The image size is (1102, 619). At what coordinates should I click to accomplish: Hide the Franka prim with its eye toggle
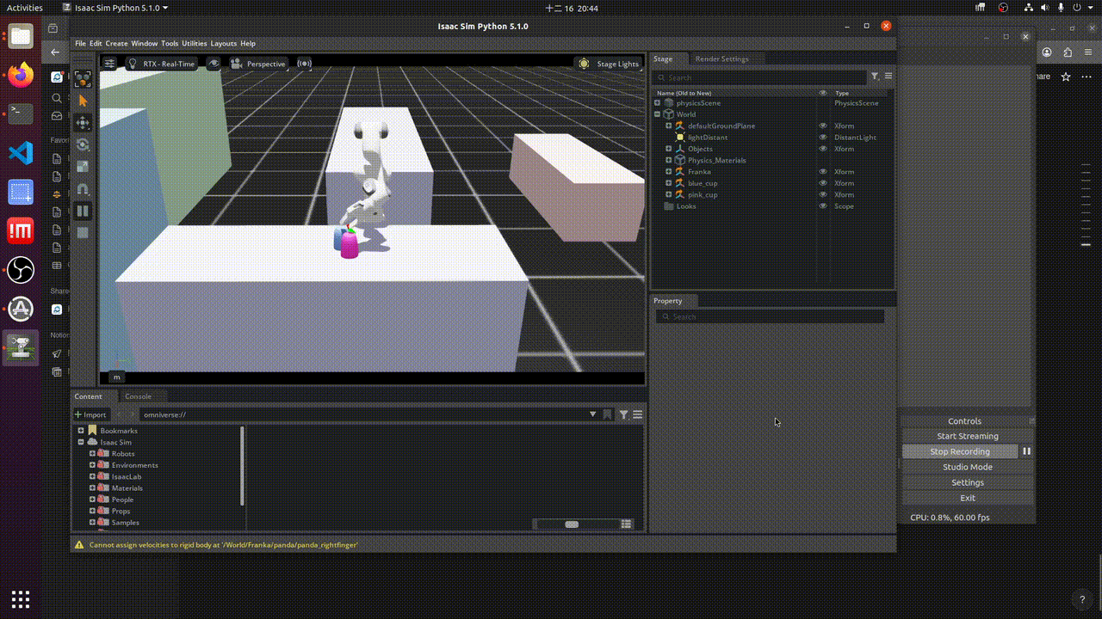(x=822, y=171)
